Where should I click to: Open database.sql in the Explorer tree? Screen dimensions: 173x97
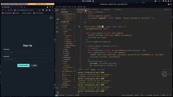click(67, 75)
